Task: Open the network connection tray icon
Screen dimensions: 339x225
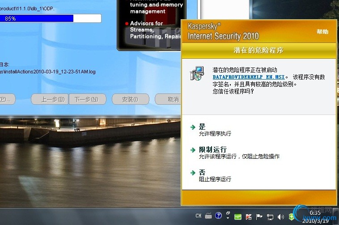Action: point(270,217)
